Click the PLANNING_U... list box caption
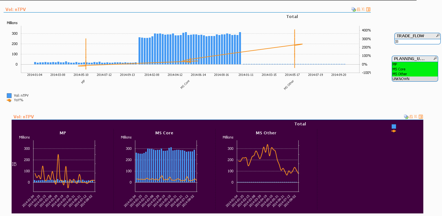 (x=409, y=59)
